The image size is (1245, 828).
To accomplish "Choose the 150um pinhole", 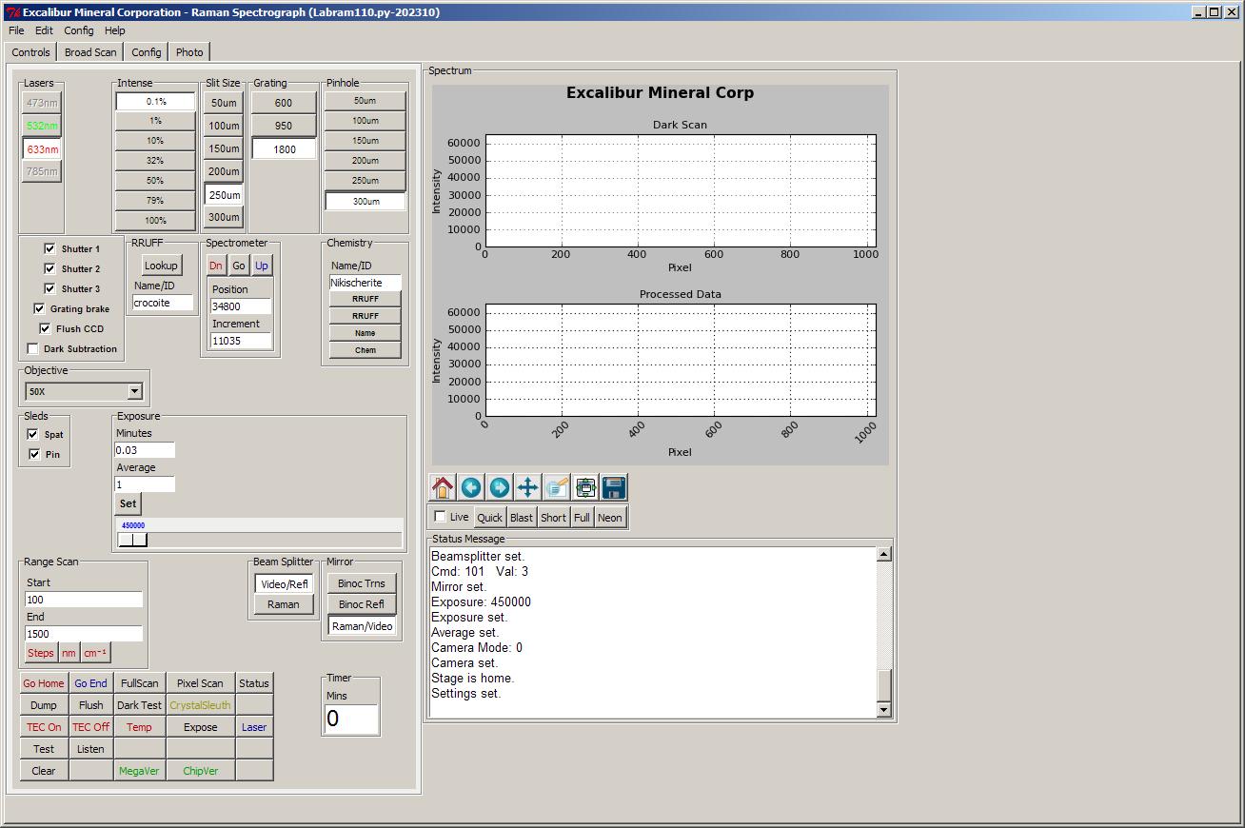I will pyautogui.click(x=366, y=141).
